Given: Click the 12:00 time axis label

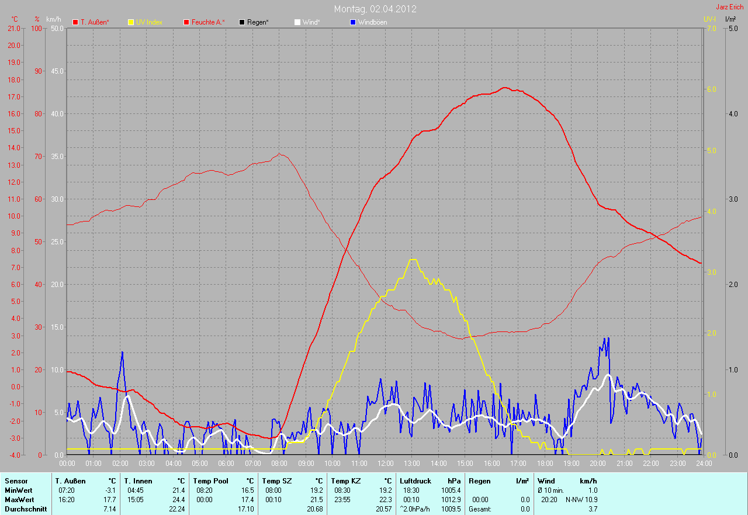Looking at the screenshot, I should tap(385, 464).
